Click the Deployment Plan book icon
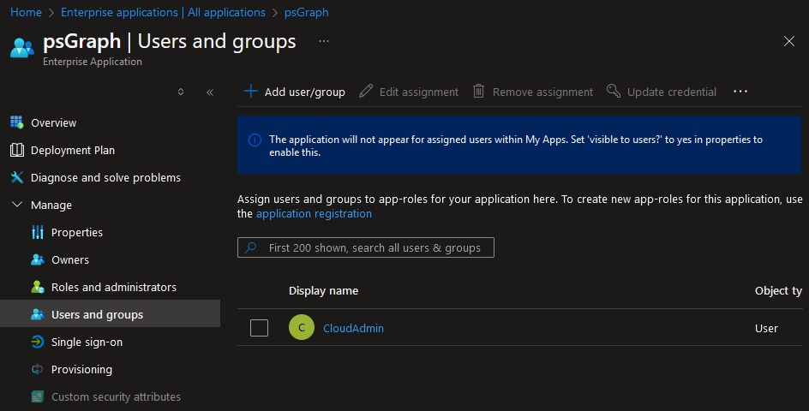The height and width of the screenshot is (411, 809). tap(17, 150)
